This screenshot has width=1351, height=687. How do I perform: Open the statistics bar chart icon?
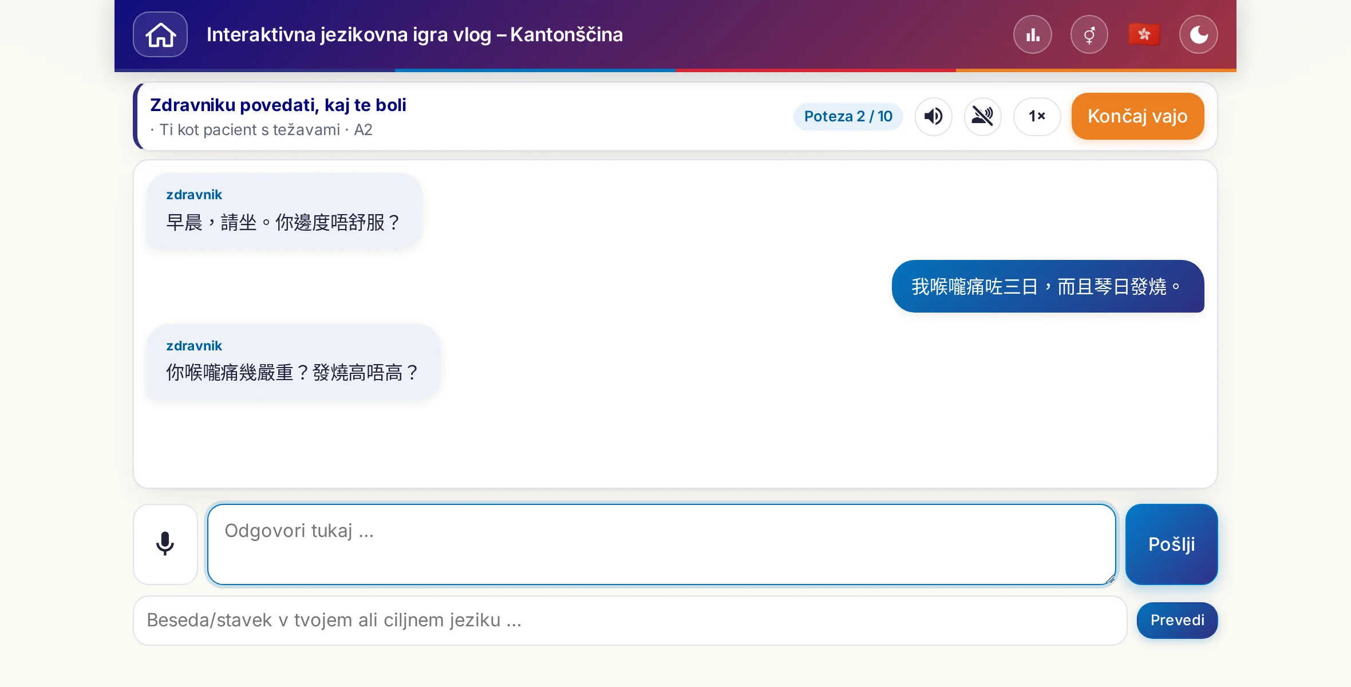1033,34
